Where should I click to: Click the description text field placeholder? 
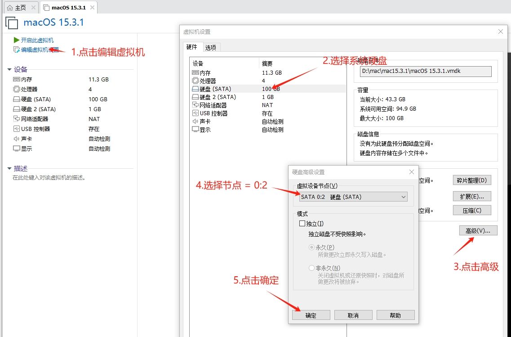coord(49,178)
